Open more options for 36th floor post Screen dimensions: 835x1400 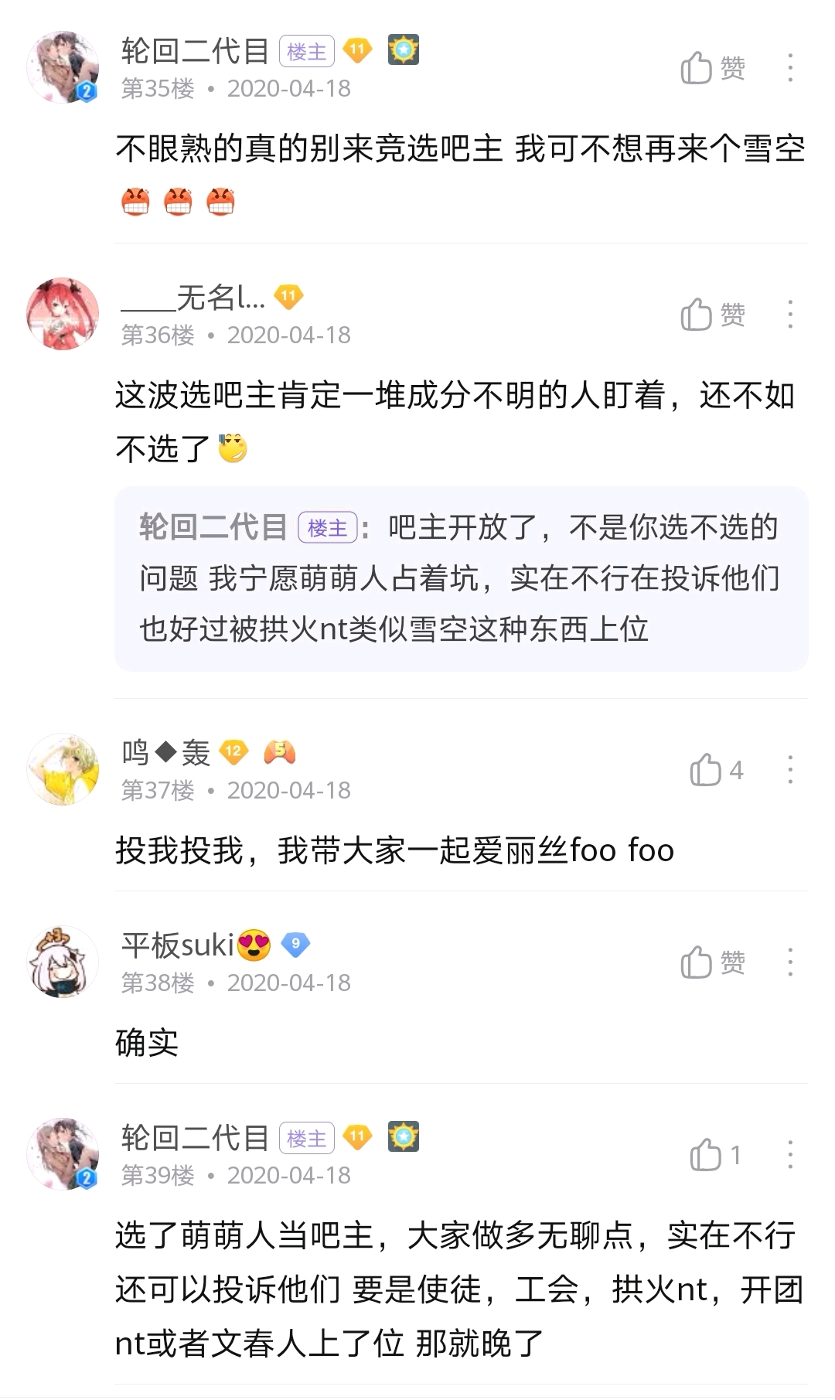point(789,315)
